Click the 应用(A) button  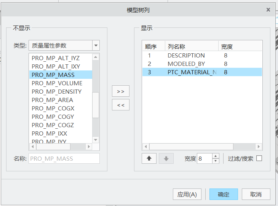coord(187,194)
